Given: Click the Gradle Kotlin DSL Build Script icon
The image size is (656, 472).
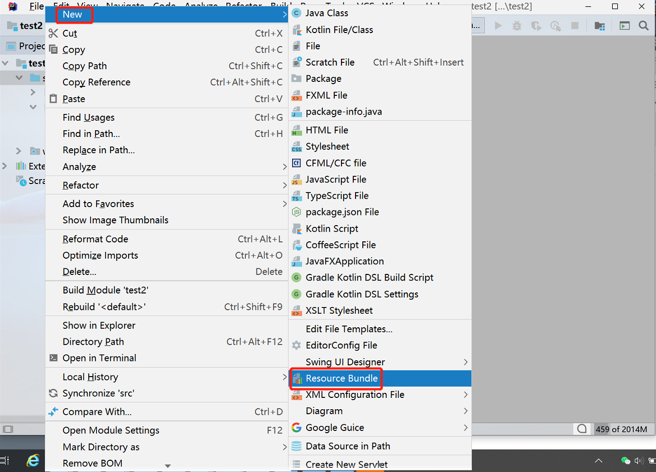Looking at the screenshot, I should click(x=296, y=277).
